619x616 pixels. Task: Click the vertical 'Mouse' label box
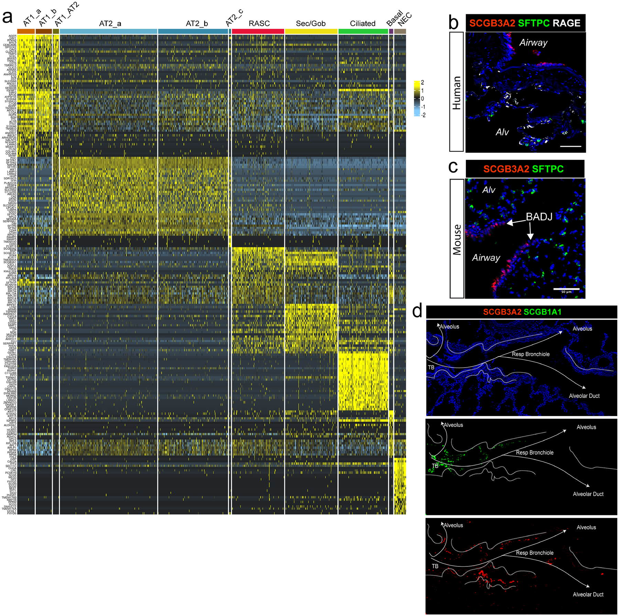457,238
